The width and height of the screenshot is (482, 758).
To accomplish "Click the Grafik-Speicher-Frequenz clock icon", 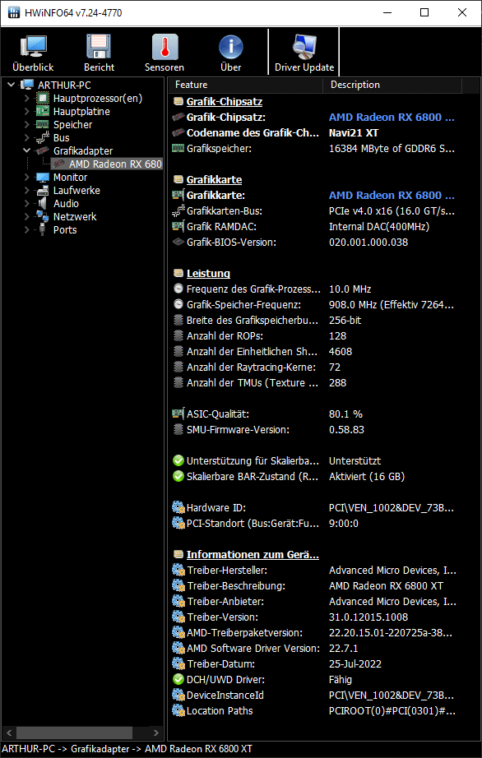I will [x=178, y=305].
